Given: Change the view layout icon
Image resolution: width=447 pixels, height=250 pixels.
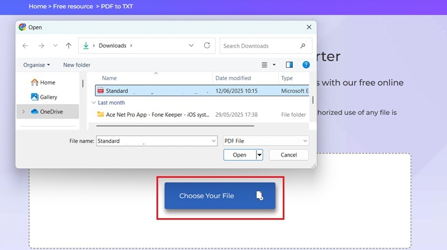Looking at the screenshot, I should click(264, 65).
